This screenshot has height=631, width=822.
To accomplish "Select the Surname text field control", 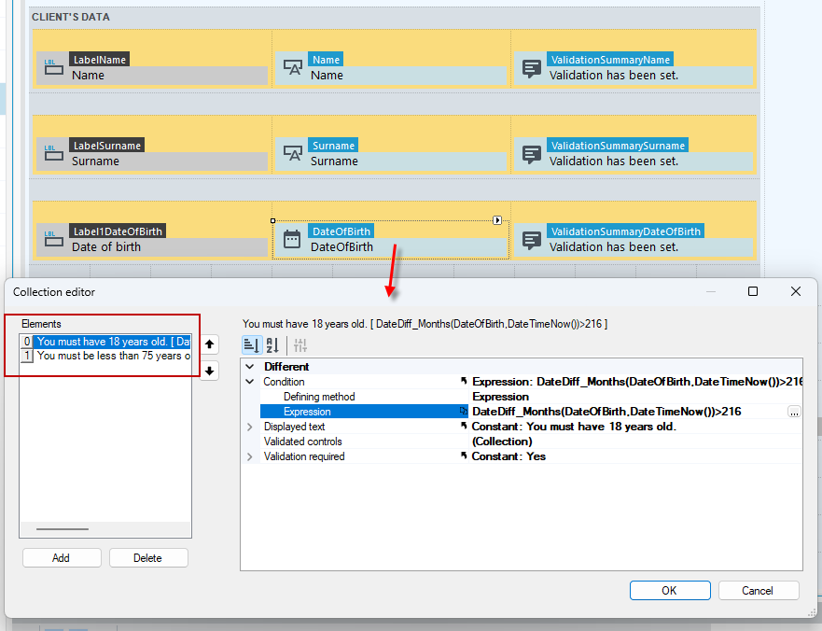I will (x=391, y=154).
